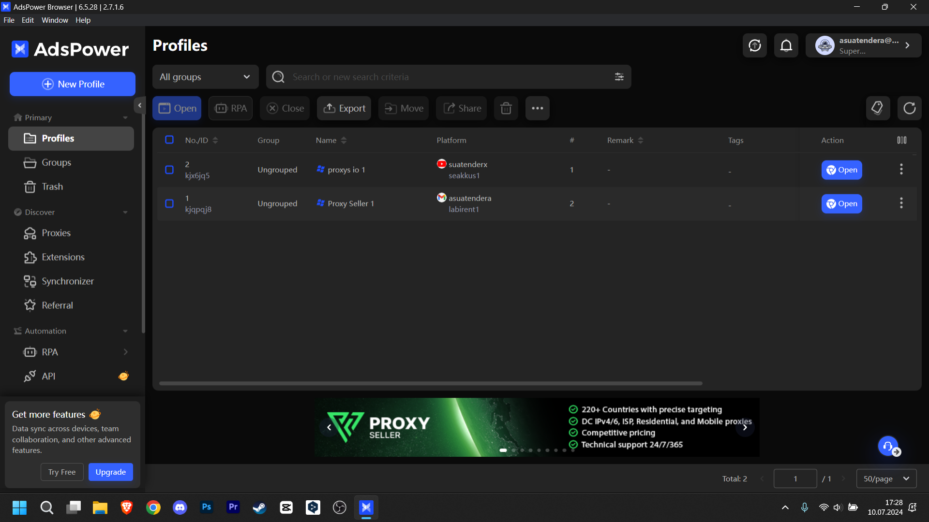Open API settings in sidebar
The height and width of the screenshot is (522, 929).
71,376
